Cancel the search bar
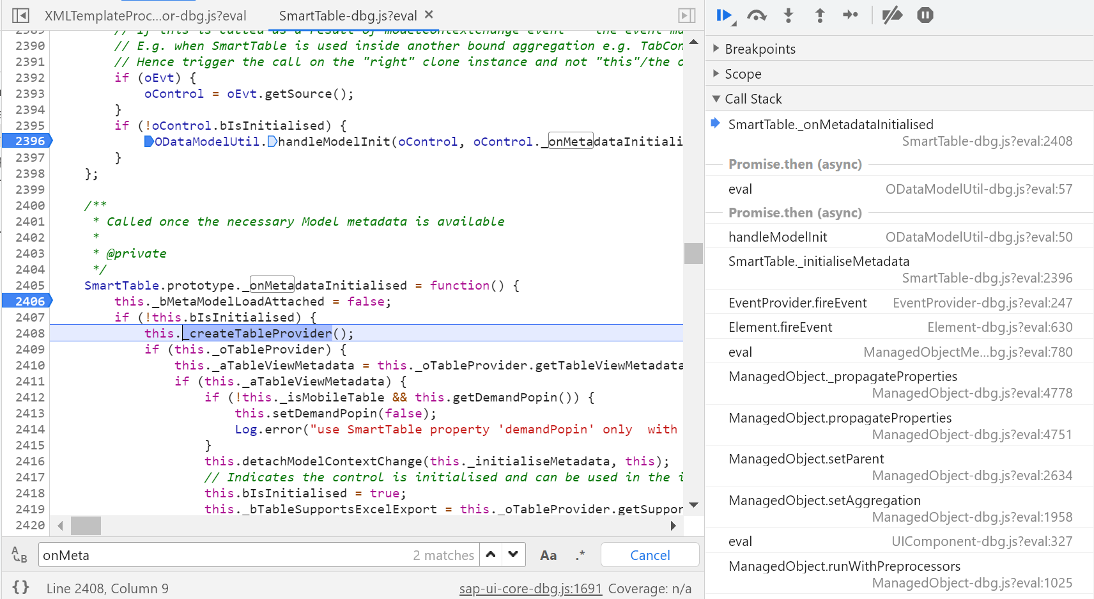 pos(650,555)
